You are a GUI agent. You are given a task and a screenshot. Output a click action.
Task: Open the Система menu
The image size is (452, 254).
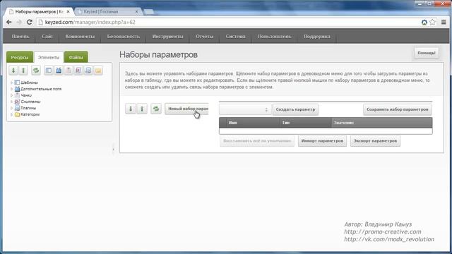tap(235, 36)
